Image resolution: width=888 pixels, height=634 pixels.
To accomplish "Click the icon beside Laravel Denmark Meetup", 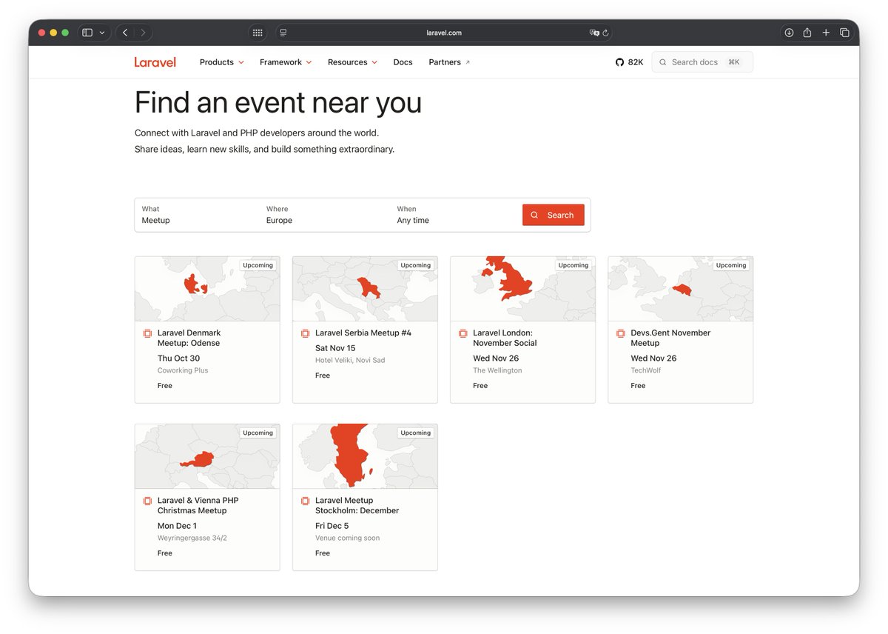I will [147, 333].
